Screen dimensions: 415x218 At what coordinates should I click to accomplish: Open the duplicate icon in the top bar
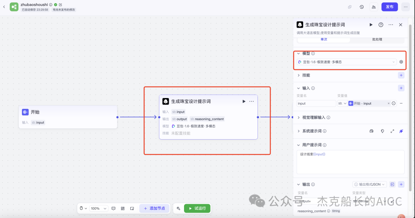click(x=350, y=7)
